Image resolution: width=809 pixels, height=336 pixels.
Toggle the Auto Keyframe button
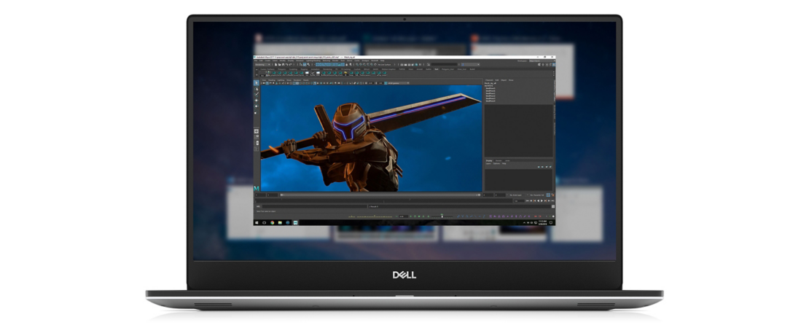[549, 195]
